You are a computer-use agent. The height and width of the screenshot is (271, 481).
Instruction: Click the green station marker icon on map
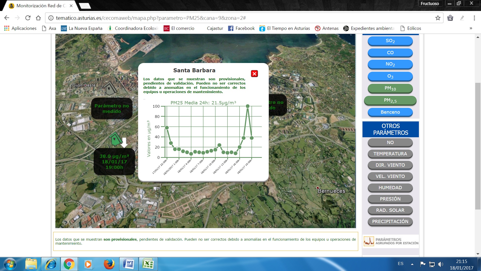pyautogui.click(x=115, y=139)
